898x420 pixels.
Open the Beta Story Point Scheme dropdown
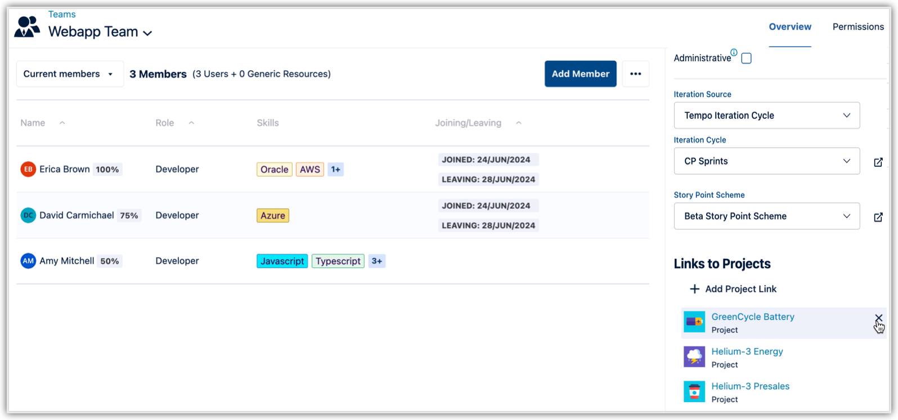(x=766, y=216)
